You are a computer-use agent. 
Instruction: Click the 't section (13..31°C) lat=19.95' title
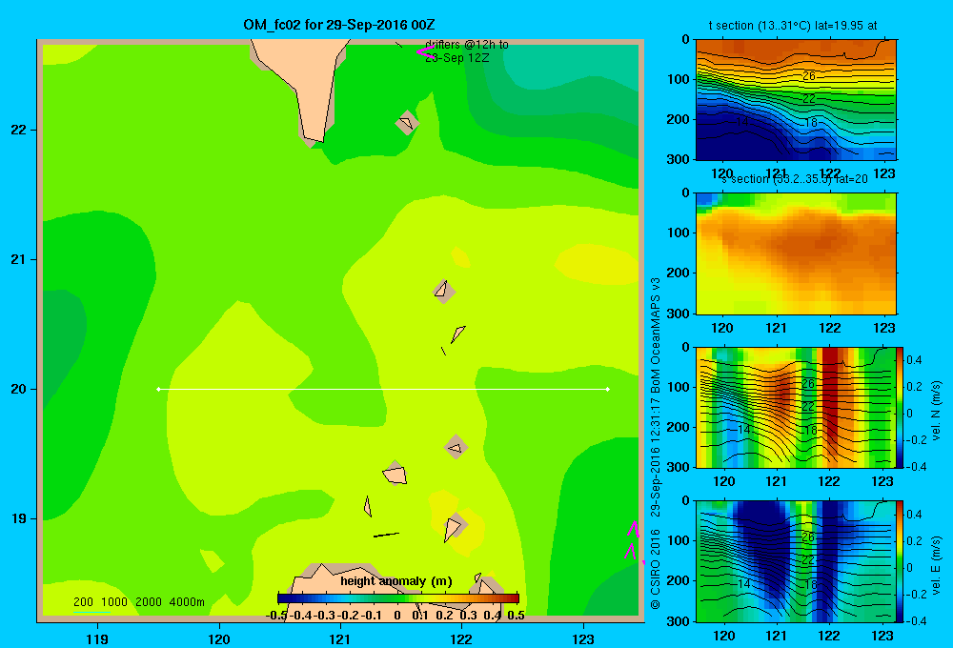(x=793, y=26)
